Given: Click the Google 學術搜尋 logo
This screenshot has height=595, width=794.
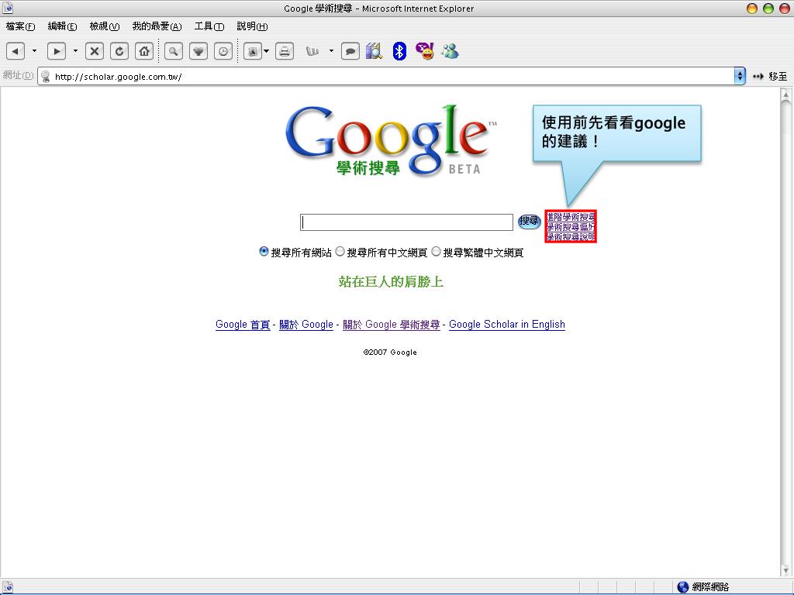Looking at the screenshot, I should [392, 141].
